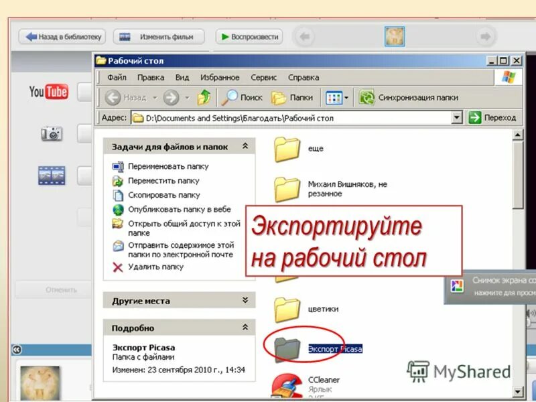The image size is (536, 402).
Task: Click Переименовать папку task
Action: [x=161, y=166]
